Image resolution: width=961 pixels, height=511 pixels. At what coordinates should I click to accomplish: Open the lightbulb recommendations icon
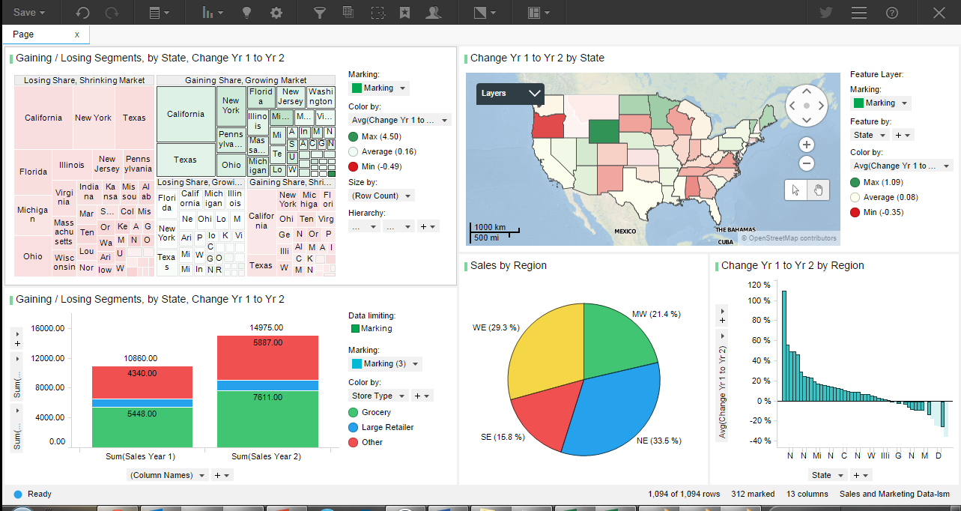(x=246, y=13)
